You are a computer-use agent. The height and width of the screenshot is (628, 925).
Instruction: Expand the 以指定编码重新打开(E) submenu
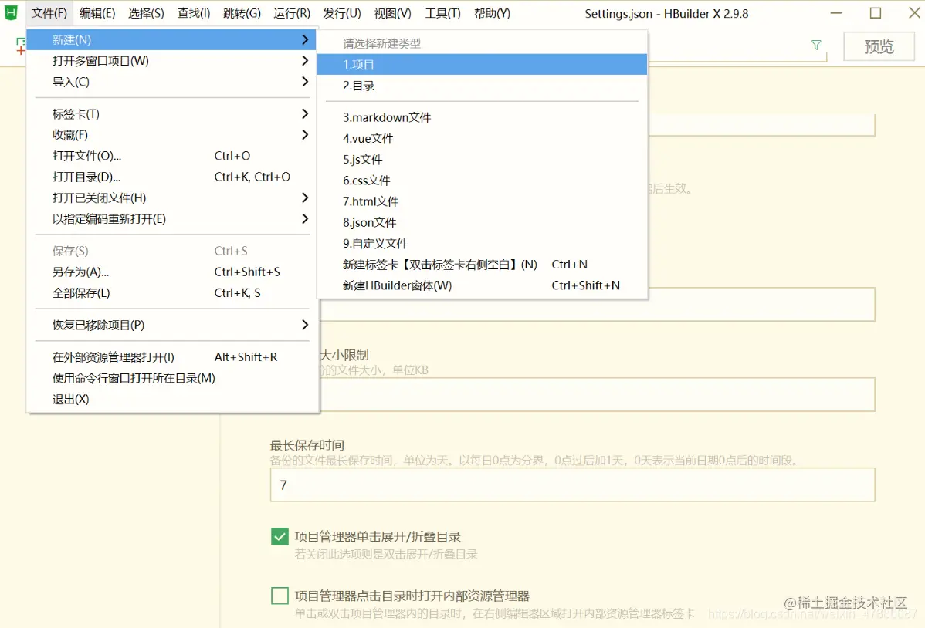306,218
